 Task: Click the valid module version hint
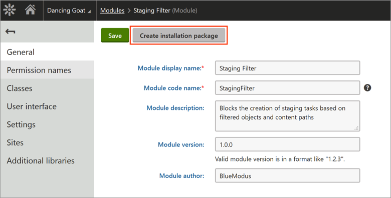click(x=280, y=159)
